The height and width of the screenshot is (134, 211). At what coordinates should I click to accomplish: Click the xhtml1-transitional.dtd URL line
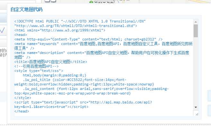click(x=75, y=26)
